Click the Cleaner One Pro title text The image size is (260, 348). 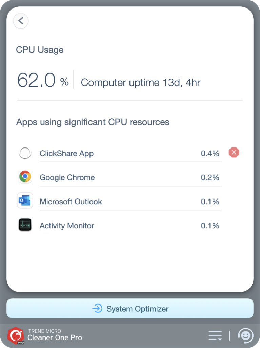click(55, 337)
